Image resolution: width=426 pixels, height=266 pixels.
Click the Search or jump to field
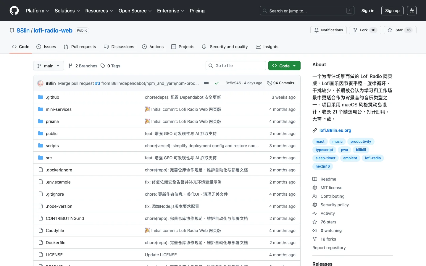tap(307, 11)
